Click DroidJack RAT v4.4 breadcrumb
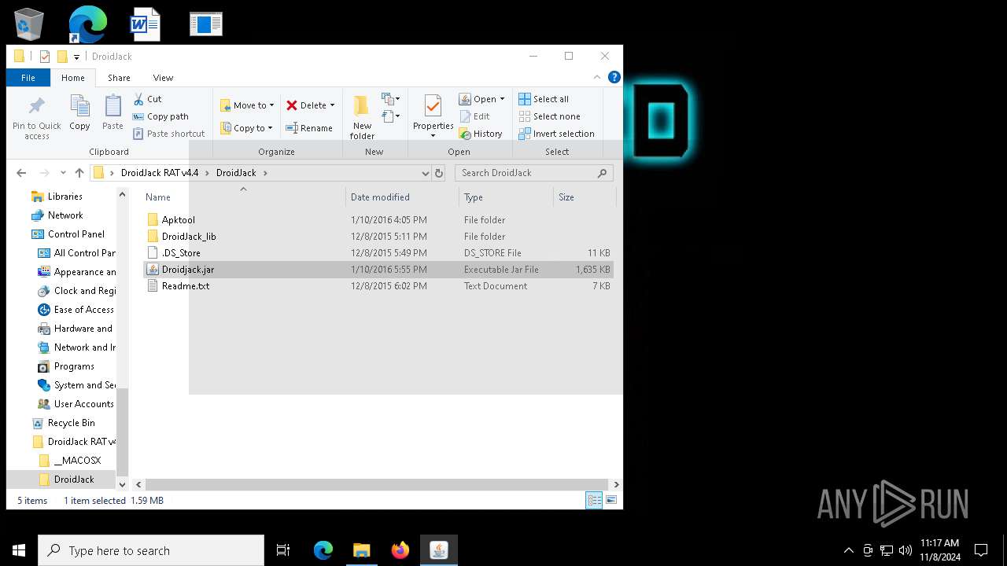 pyautogui.click(x=160, y=173)
